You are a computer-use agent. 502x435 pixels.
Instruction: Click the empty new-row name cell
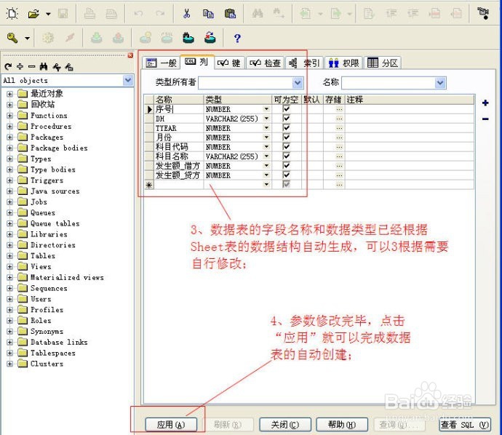coord(179,185)
